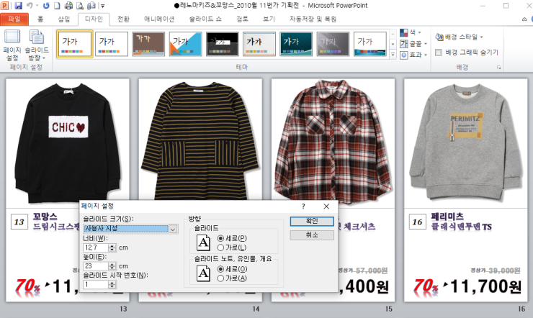The image size is (533, 318).
Task: Open the 글꼴 theme fonts dropdown
Action: pos(413,43)
